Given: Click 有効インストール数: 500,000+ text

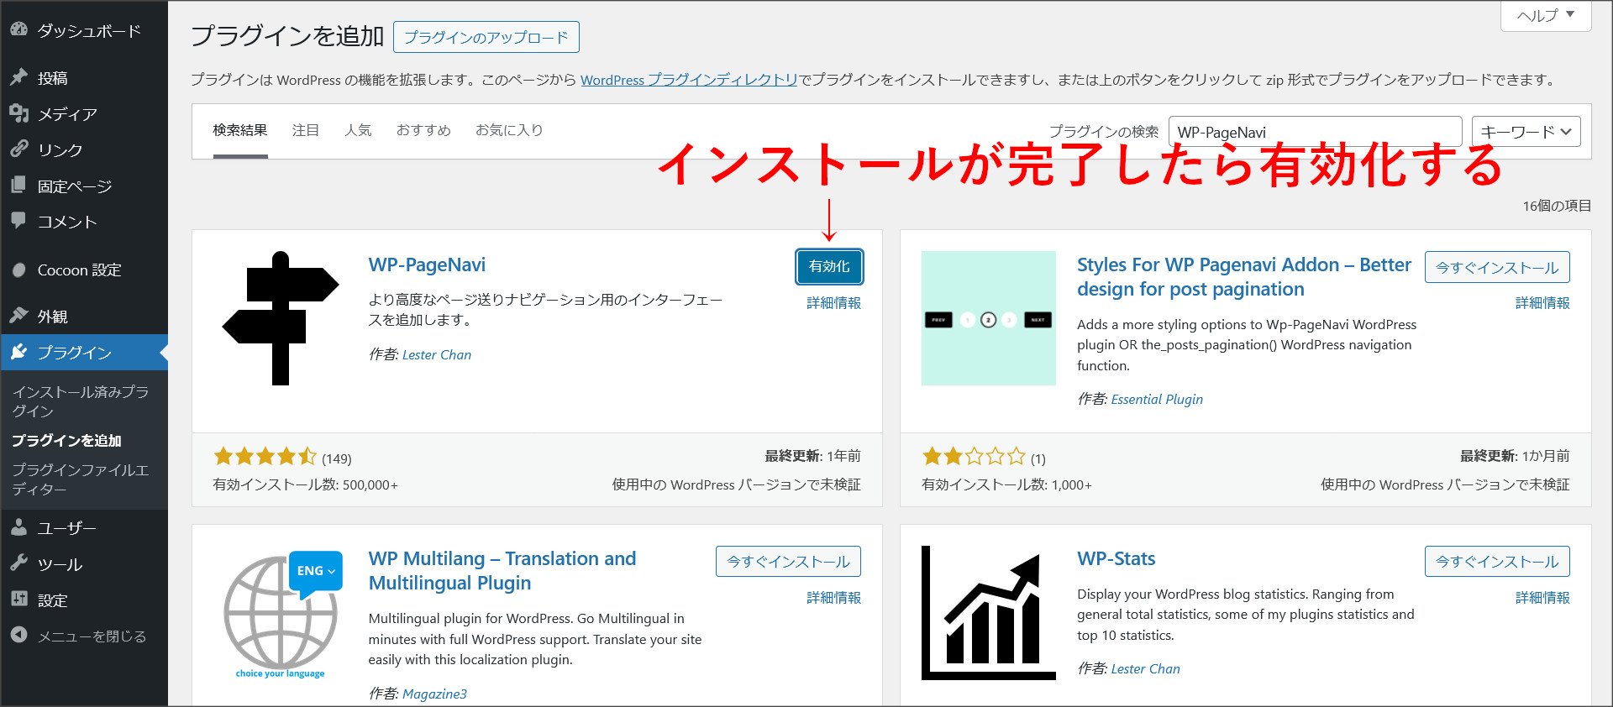Looking at the screenshot, I should (306, 484).
